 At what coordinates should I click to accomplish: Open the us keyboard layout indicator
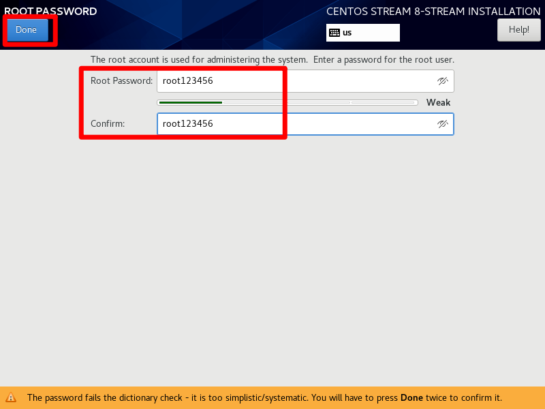363,33
